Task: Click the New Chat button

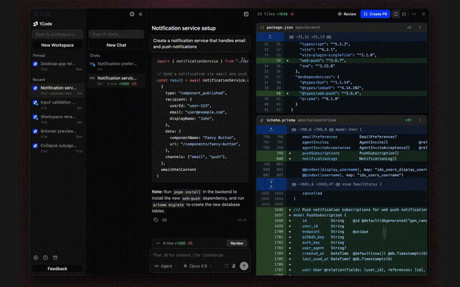Action: point(116,45)
